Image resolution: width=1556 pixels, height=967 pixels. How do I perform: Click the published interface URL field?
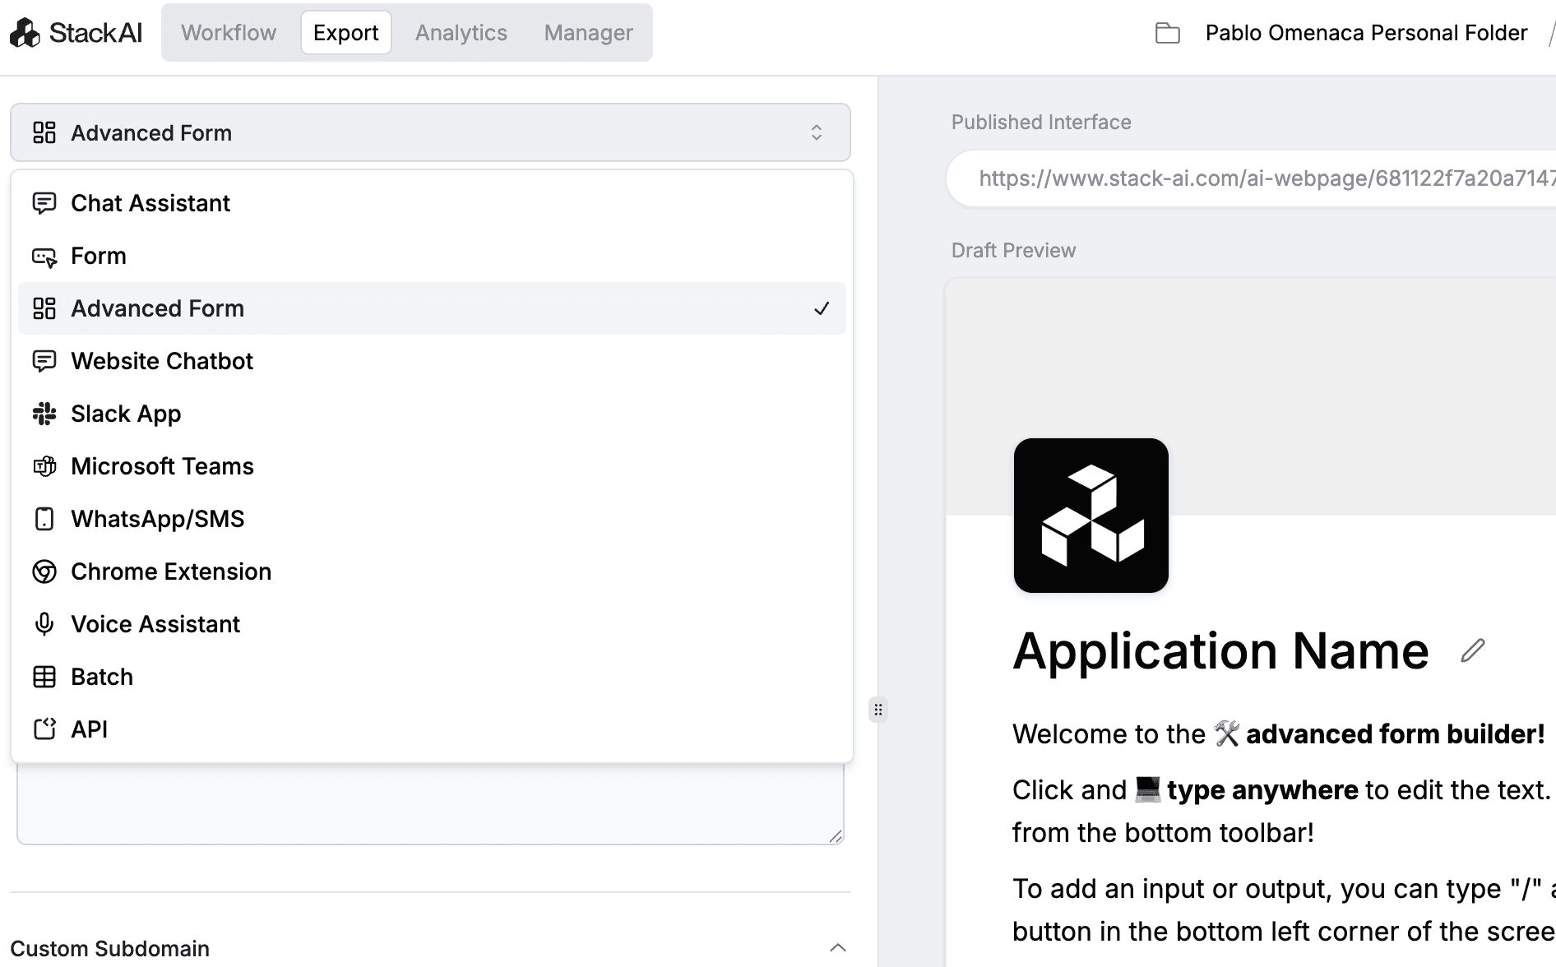click(1251, 178)
